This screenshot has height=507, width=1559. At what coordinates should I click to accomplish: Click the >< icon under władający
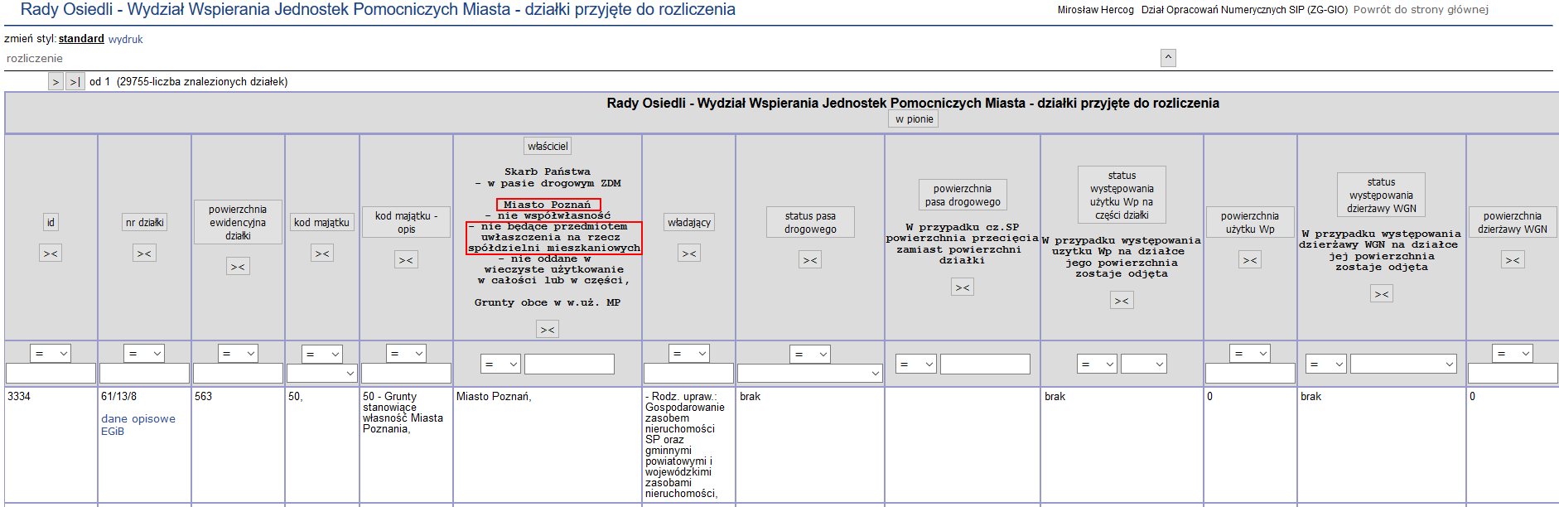pos(689,254)
